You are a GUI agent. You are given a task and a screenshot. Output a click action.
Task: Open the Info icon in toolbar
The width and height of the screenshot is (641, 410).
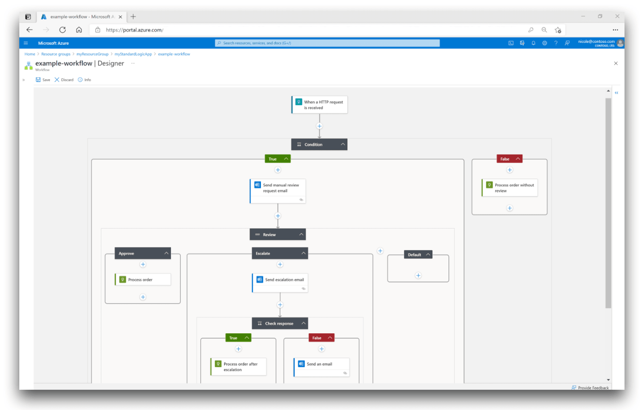(x=80, y=80)
